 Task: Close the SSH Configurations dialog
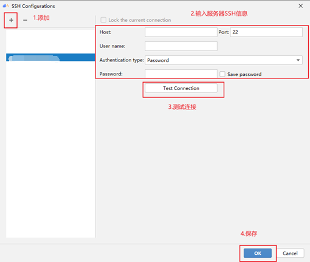[301, 6]
